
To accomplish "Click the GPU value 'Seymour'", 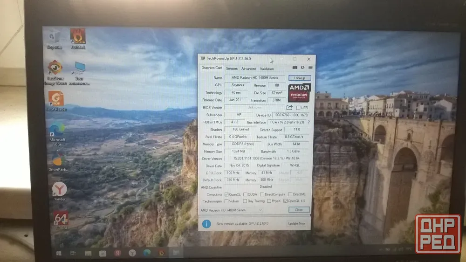I will tap(238, 85).
